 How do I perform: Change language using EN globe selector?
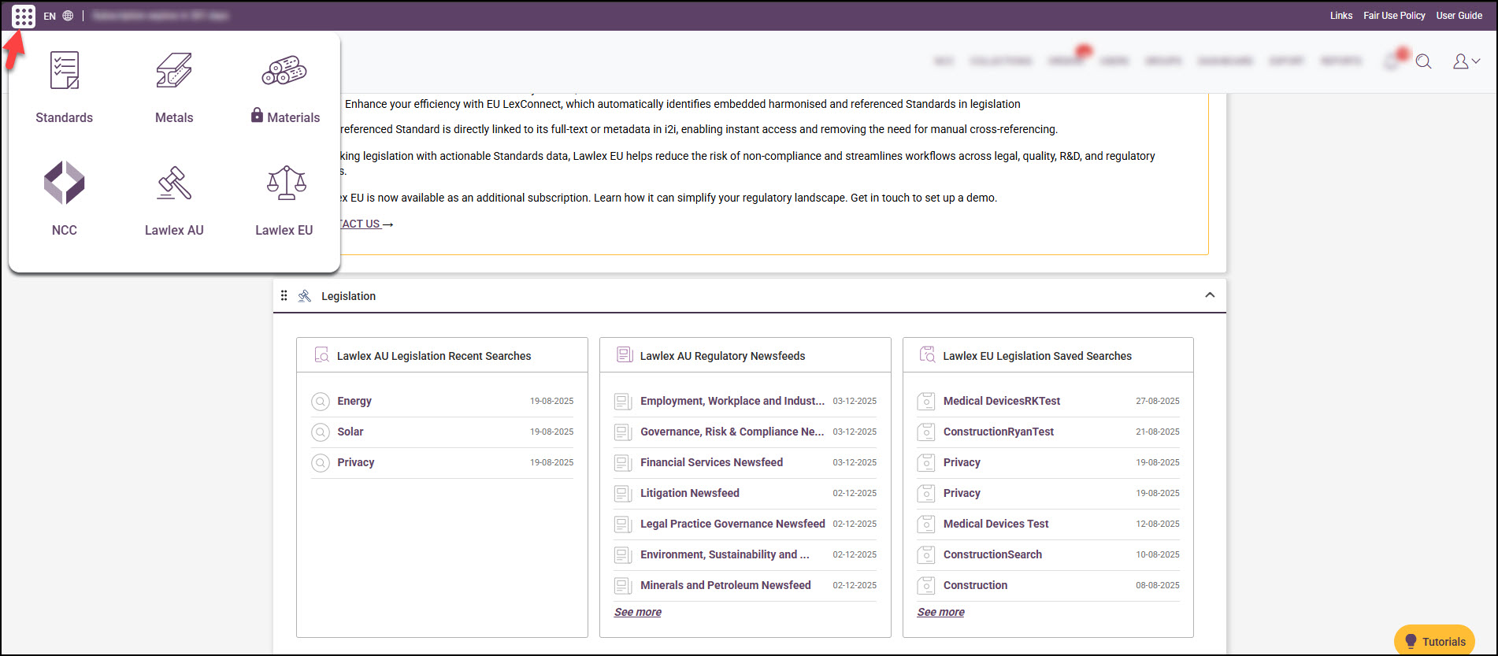[59, 16]
